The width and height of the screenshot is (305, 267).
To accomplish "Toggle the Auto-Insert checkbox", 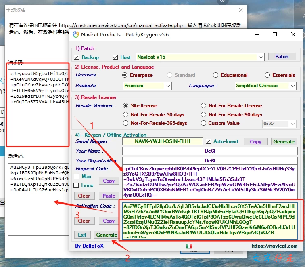I will [x=208, y=141].
